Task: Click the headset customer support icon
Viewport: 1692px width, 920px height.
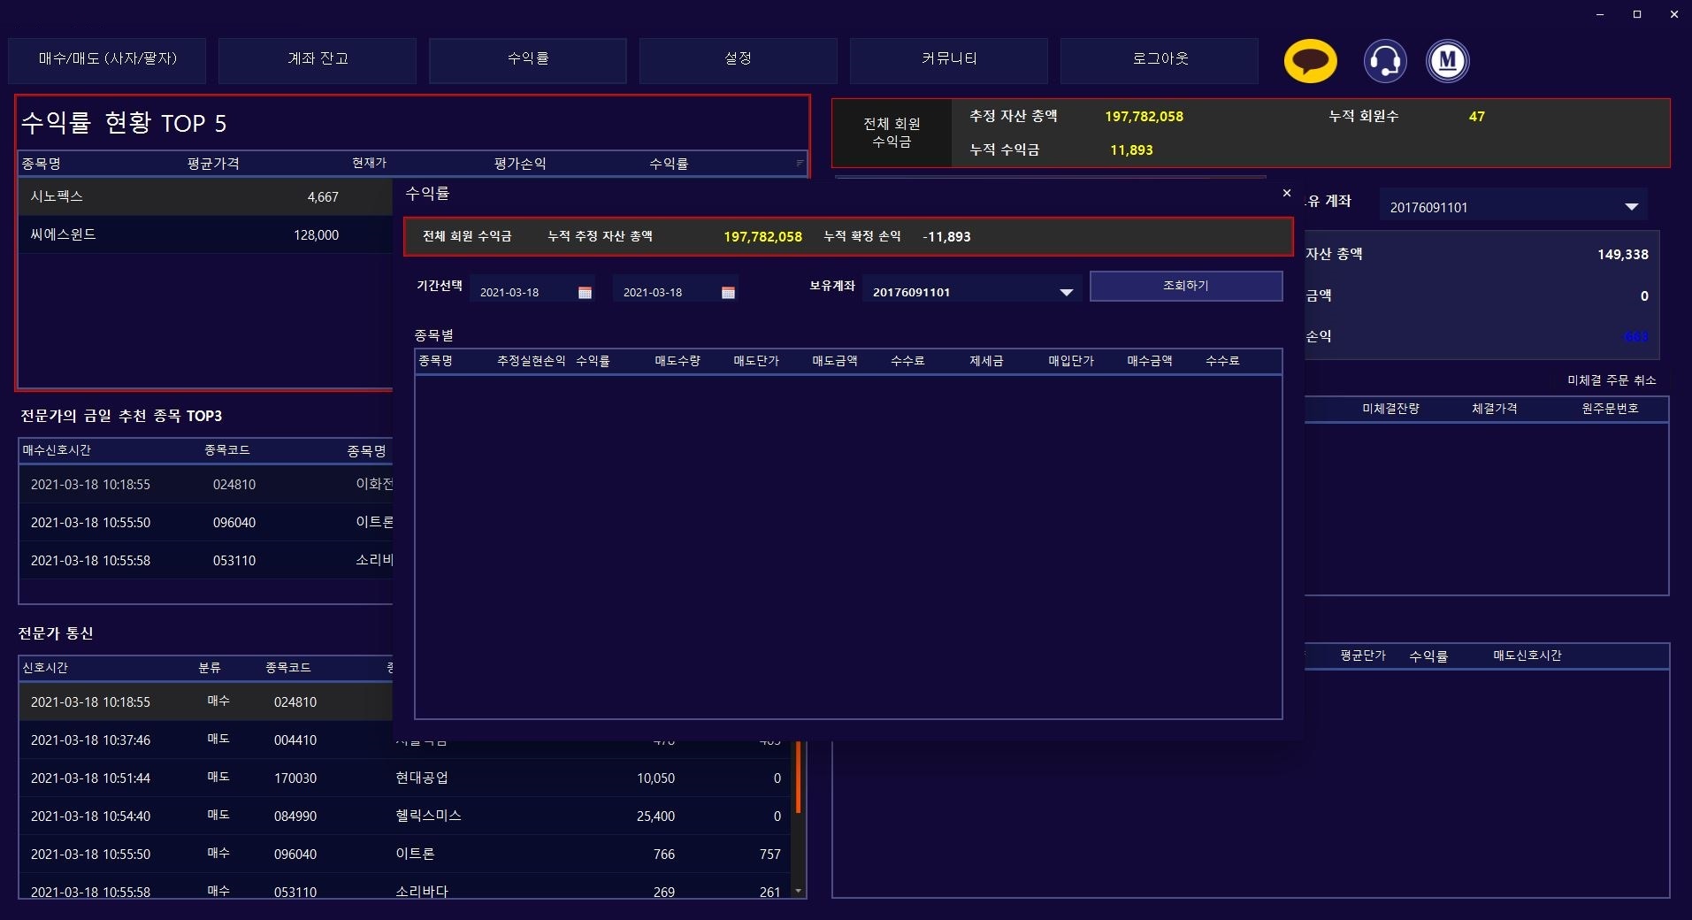Action: point(1384,61)
